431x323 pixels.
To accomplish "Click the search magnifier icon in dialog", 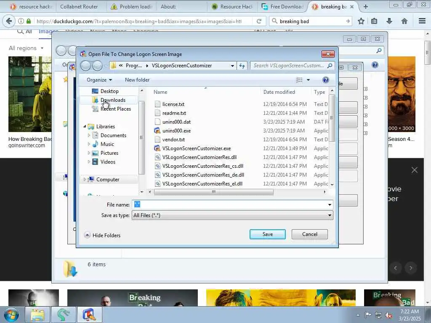I will [330, 66].
